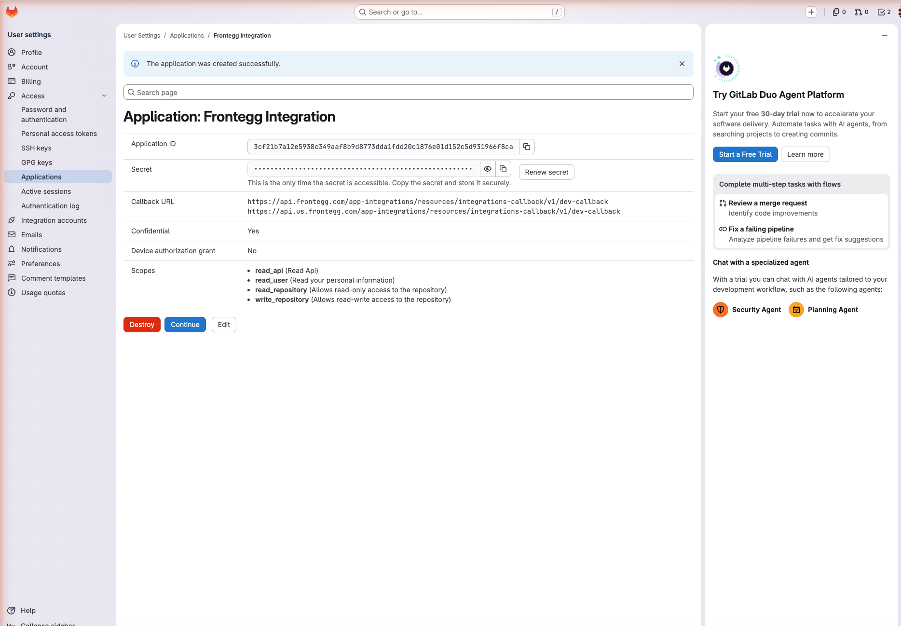Click the Renew secret button
The width and height of the screenshot is (901, 626).
(x=546, y=172)
